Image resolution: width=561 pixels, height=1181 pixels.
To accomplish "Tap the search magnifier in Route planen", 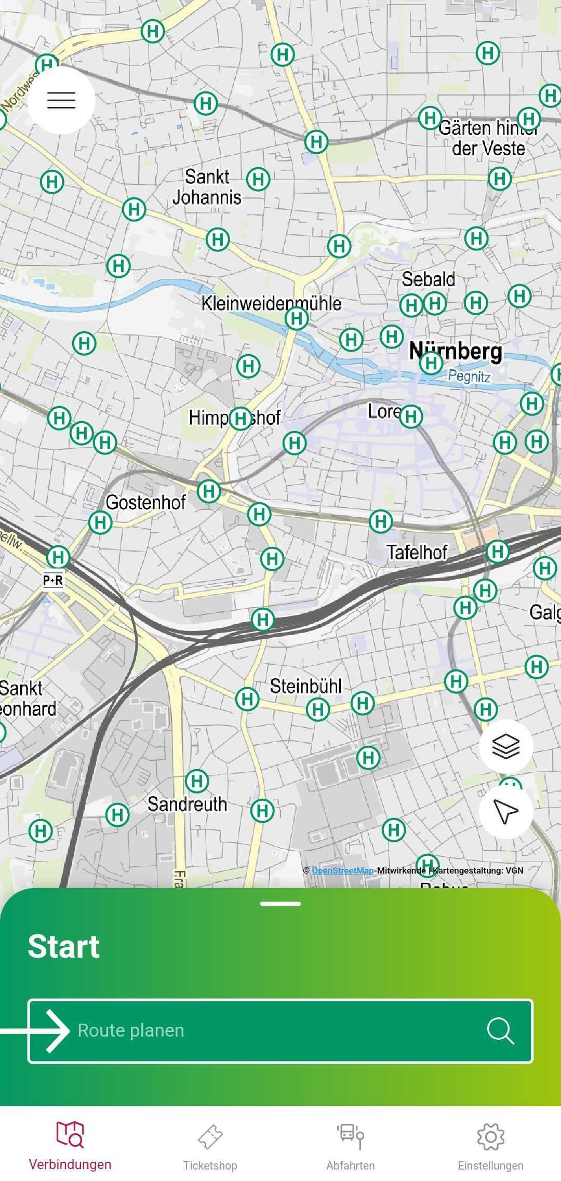I will tap(500, 1031).
